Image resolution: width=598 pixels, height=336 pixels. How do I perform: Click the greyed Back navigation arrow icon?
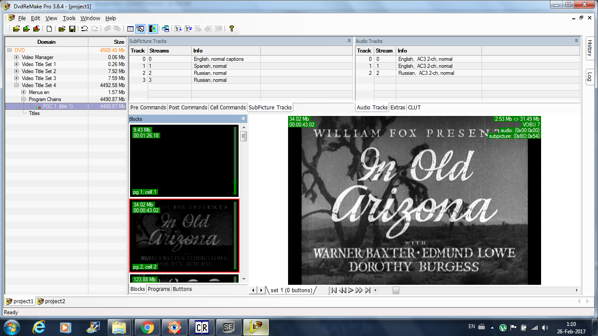107,29
